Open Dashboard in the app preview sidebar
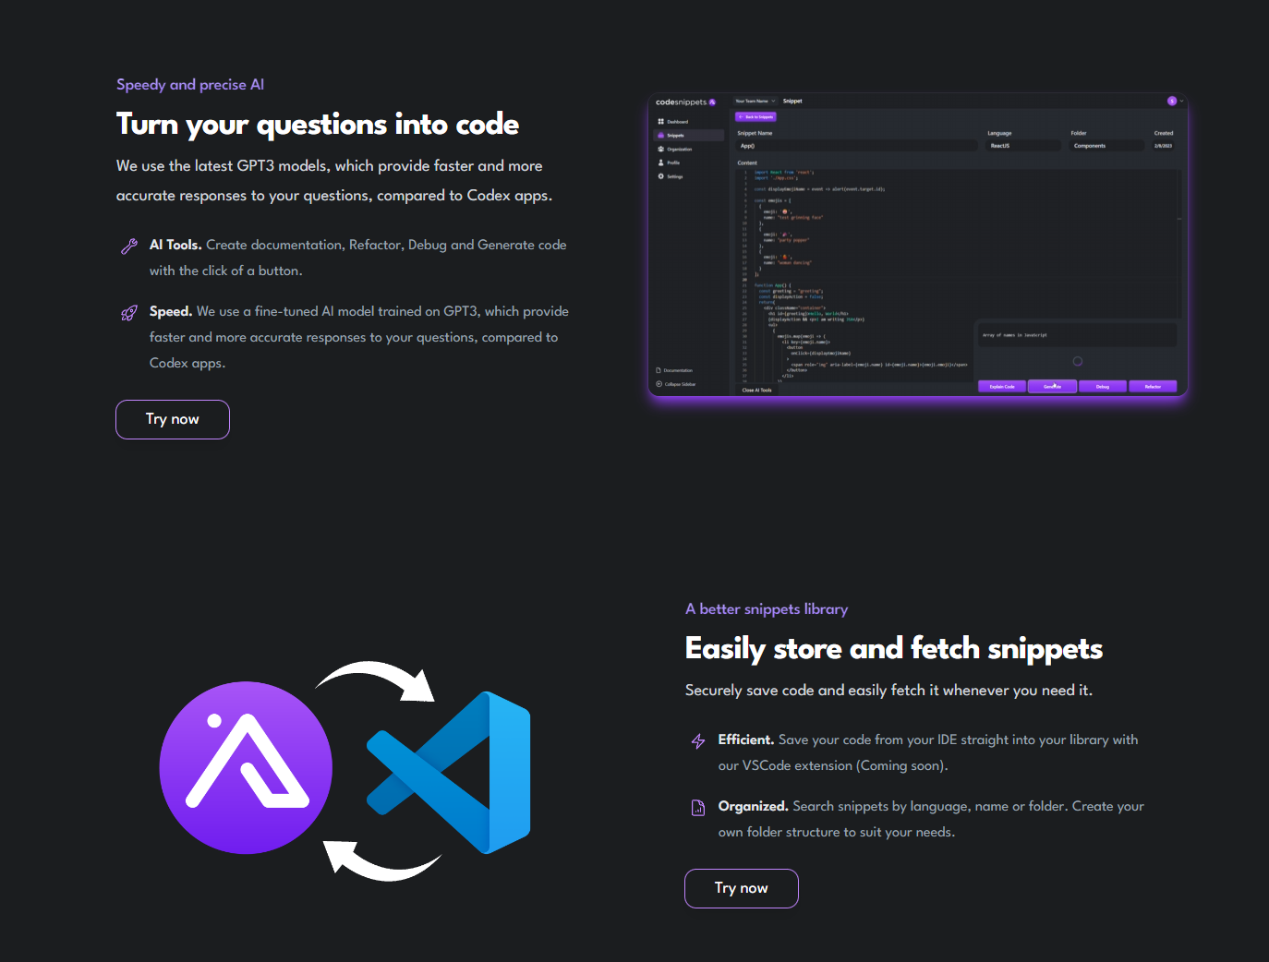Image resolution: width=1269 pixels, height=962 pixels. (x=673, y=122)
